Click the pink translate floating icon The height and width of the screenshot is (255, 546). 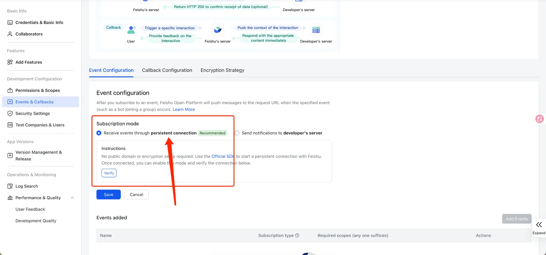[x=540, y=119]
